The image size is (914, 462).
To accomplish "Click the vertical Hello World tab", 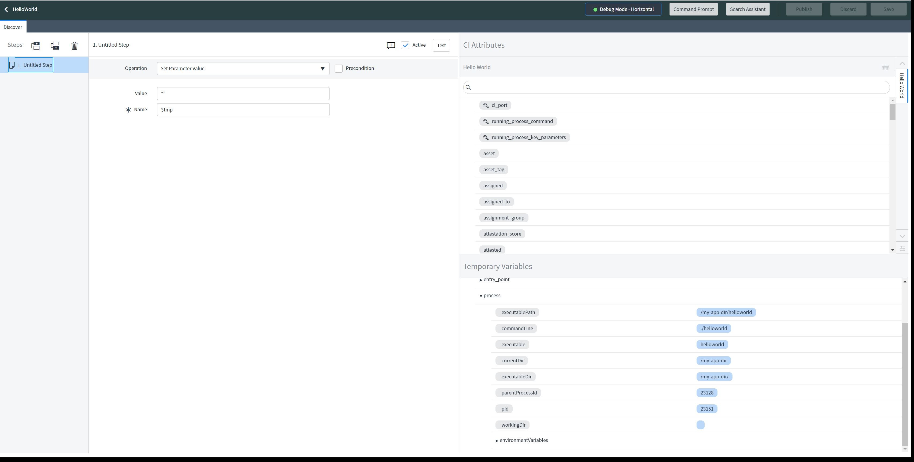I will coord(902,85).
